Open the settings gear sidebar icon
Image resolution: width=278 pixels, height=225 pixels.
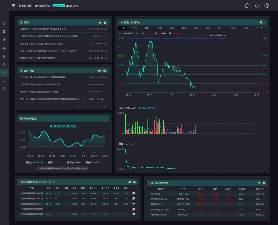coord(4,89)
